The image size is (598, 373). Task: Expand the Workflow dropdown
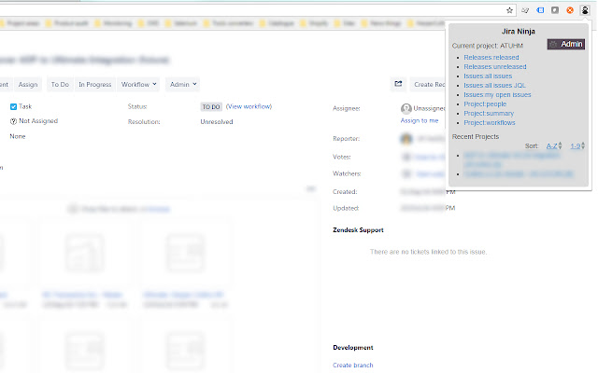click(139, 84)
